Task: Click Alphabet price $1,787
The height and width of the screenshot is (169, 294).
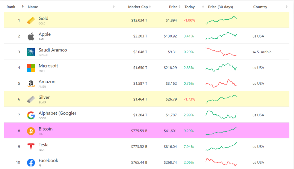Action: (x=171, y=115)
